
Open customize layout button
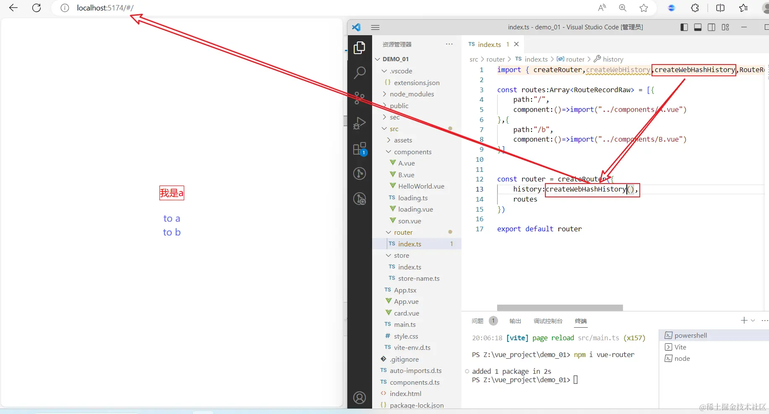point(725,27)
